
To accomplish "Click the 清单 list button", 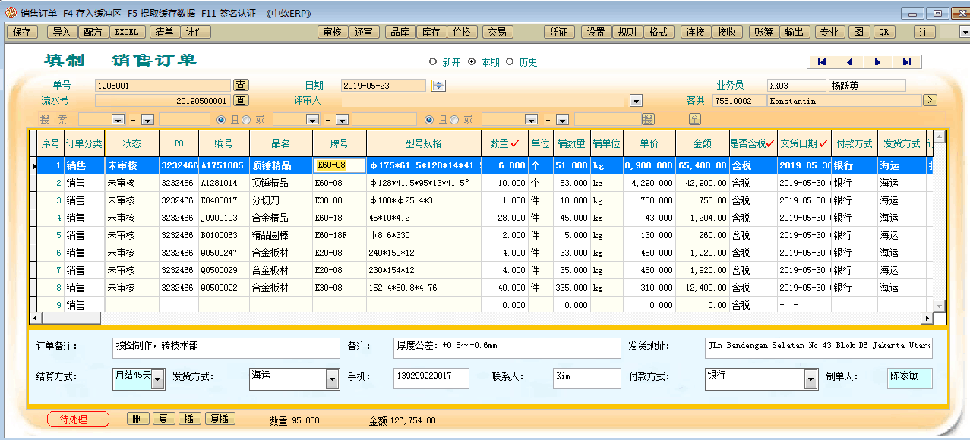I will pyautogui.click(x=164, y=32).
